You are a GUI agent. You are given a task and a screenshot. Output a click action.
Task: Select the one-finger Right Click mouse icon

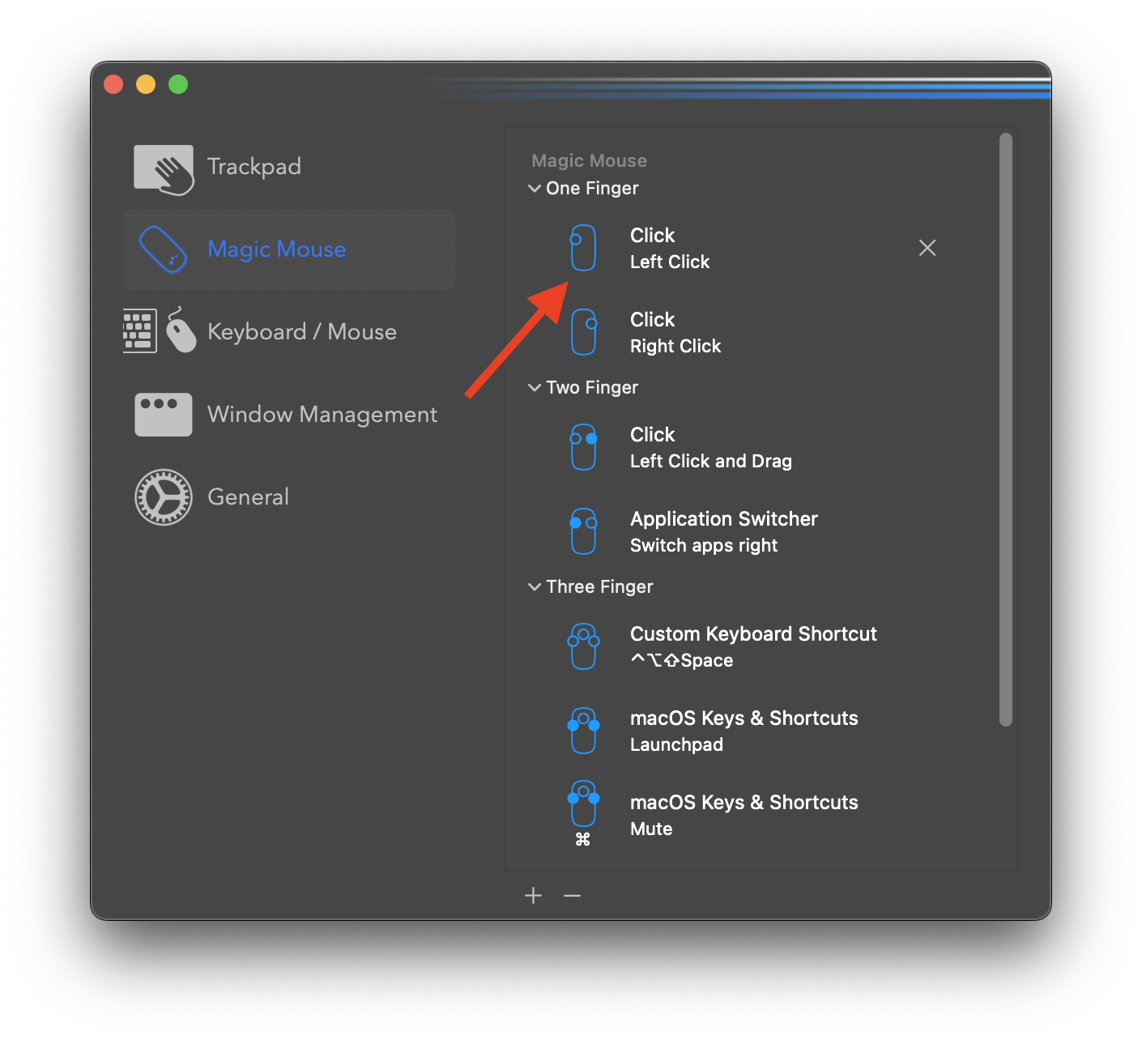click(x=583, y=332)
